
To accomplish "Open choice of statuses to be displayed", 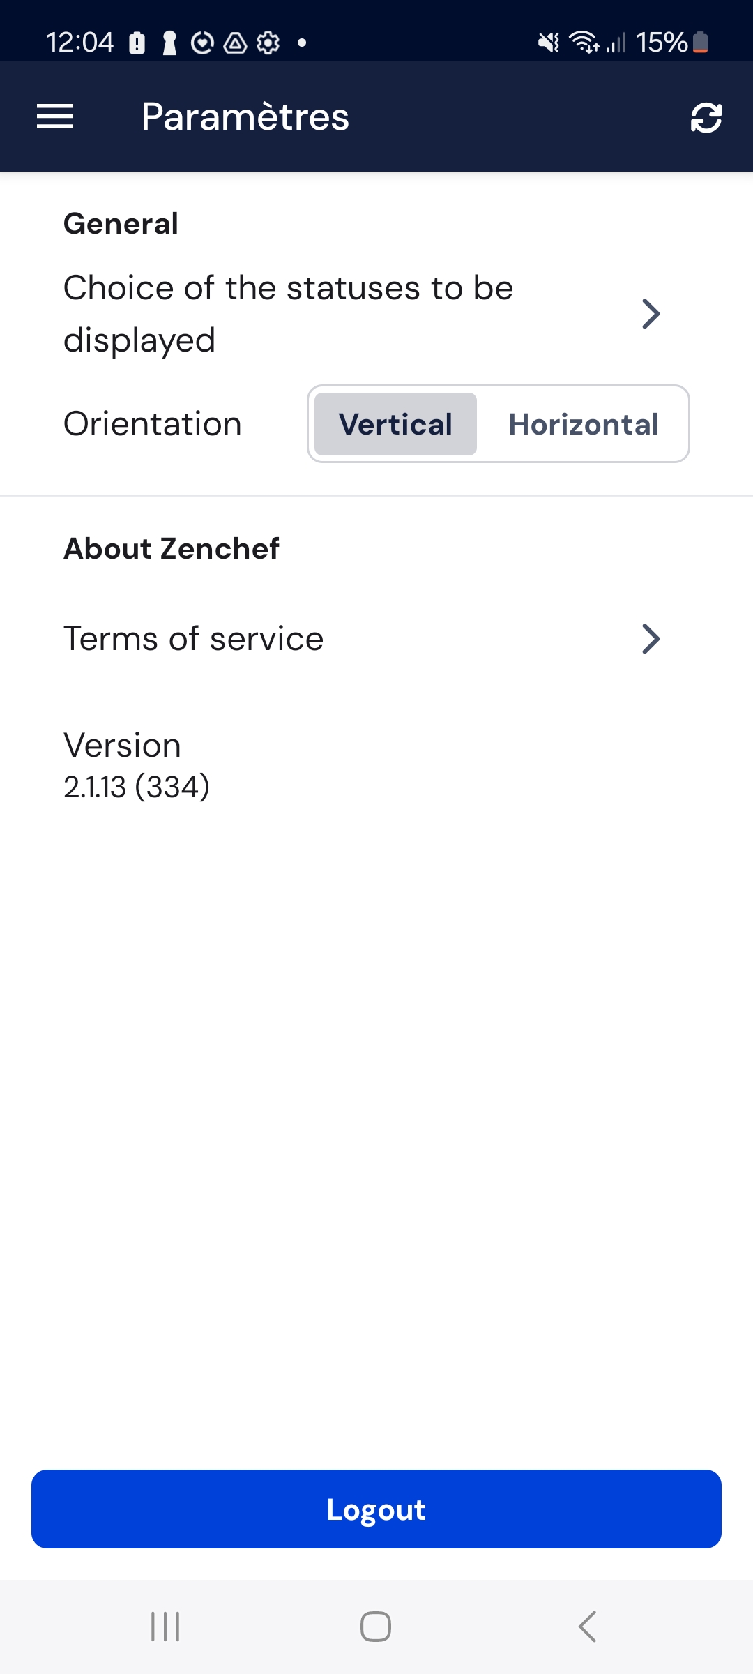I will [x=288, y=313].
